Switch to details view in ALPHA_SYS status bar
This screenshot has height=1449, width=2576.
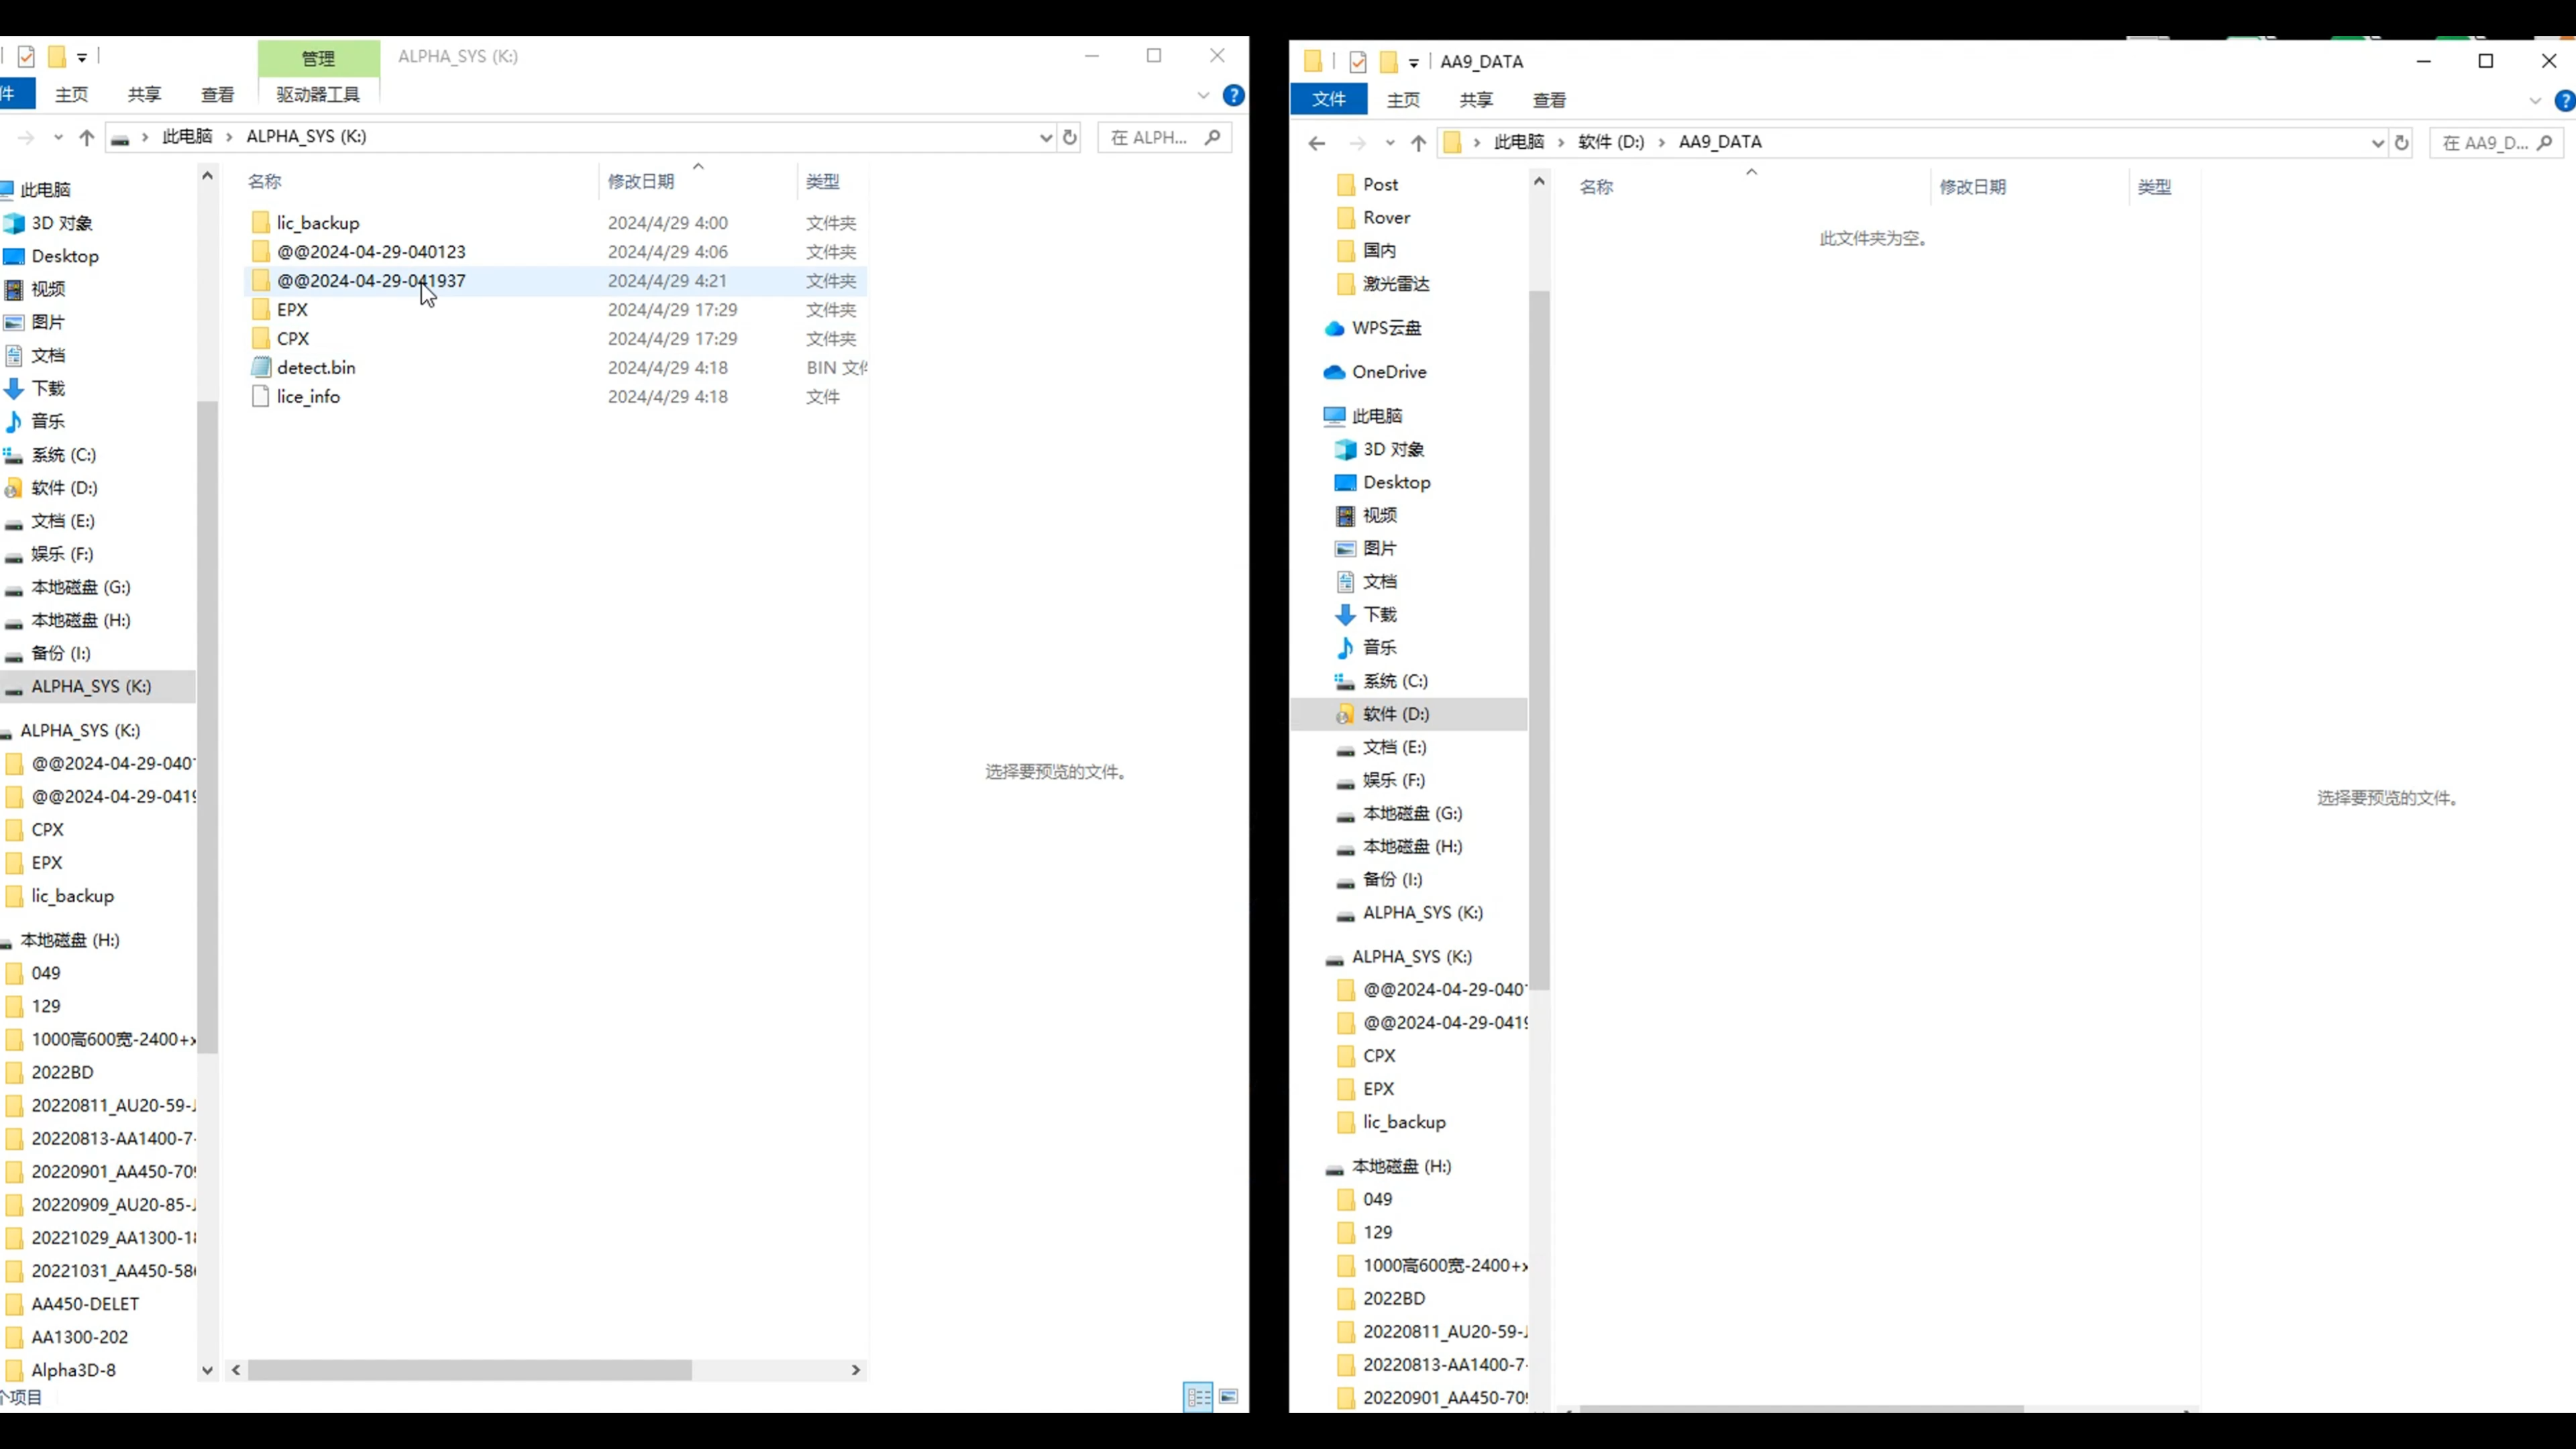1197,1396
